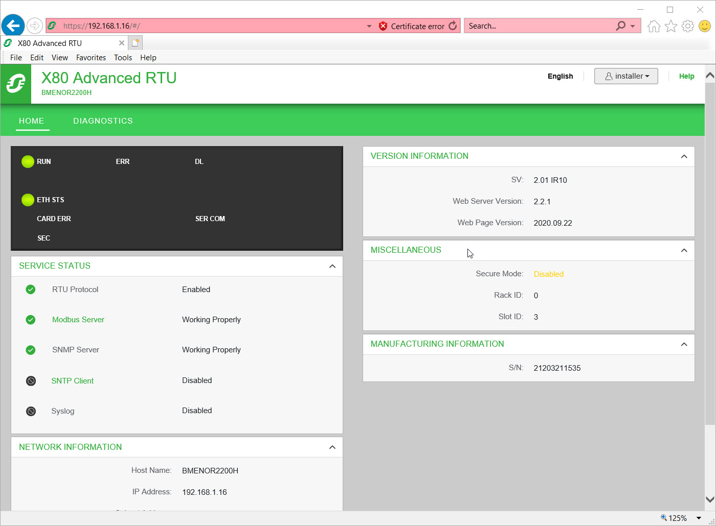This screenshot has height=526, width=716.
Task: Click the browser Forward arrow button
Action: [x=34, y=26]
